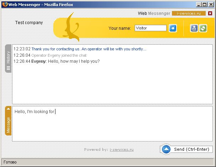The image size is (216, 167).
Task: Click into the Your name field
Action: 150,28
